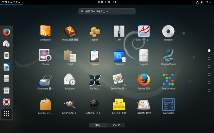Open the power menu icon
The height and width of the screenshot is (133, 214).
207,2
